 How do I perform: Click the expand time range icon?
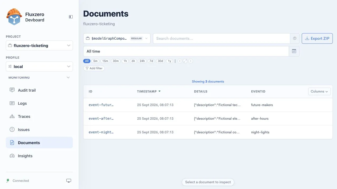pos(185,61)
